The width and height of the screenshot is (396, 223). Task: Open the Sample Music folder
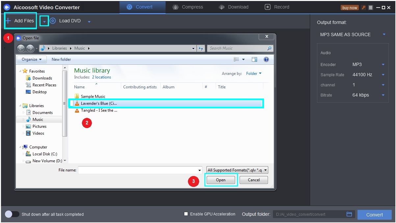(93, 97)
